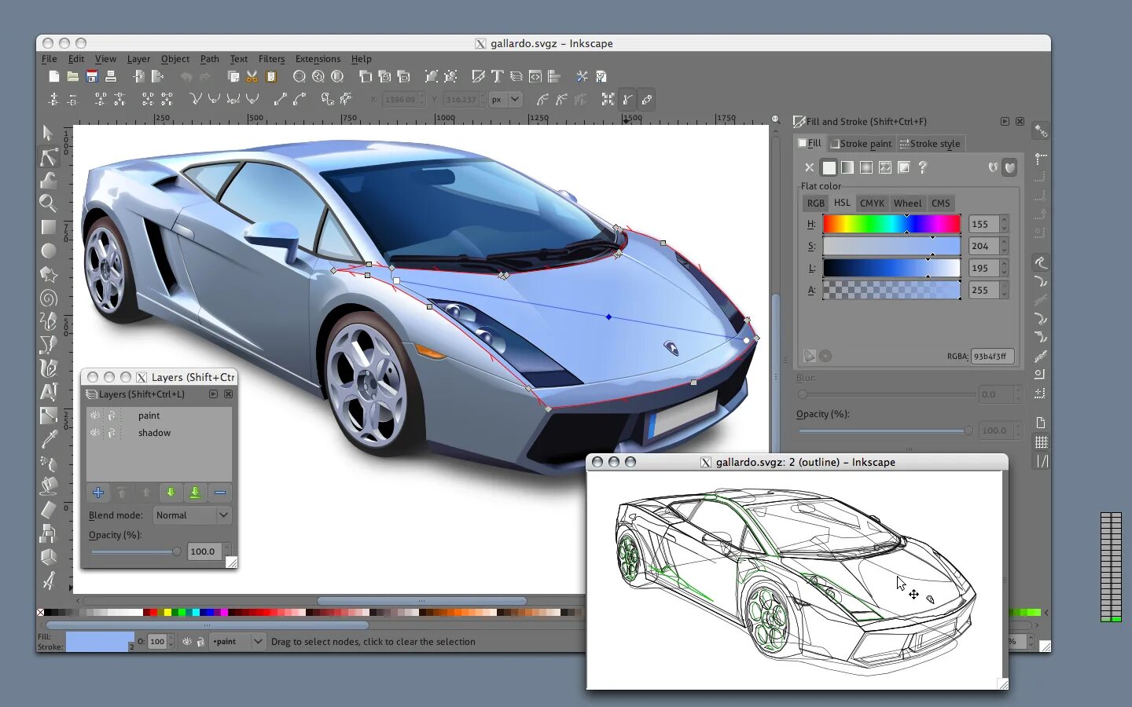Open Fill and Stroke panel menu arrow

pyautogui.click(x=1005, y=122)
